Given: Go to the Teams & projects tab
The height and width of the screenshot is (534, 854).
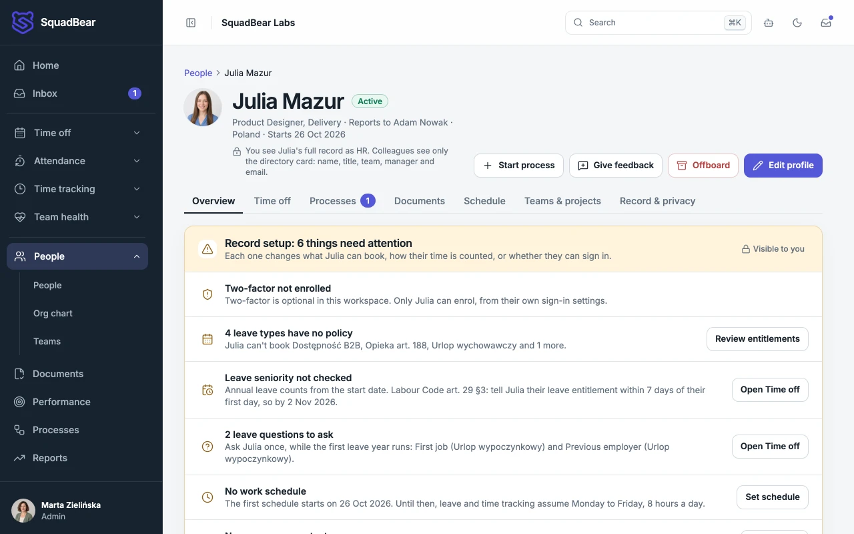Looking at the screenshot, I should (562, 201).
